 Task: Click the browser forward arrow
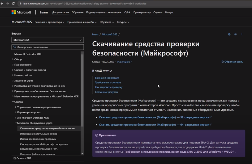tap(8, 4)
